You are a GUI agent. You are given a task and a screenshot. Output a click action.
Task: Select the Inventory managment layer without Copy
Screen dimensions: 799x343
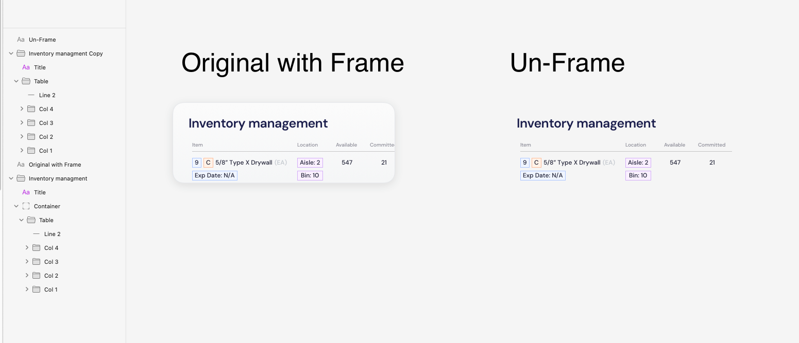pos(58,178)
